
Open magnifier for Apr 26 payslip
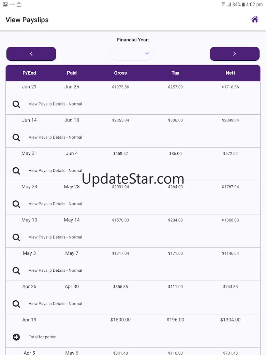point(16,303)
